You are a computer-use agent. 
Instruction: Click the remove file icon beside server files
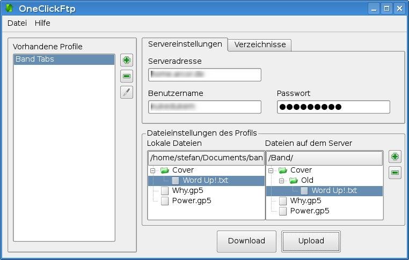(x=395, y=173)
